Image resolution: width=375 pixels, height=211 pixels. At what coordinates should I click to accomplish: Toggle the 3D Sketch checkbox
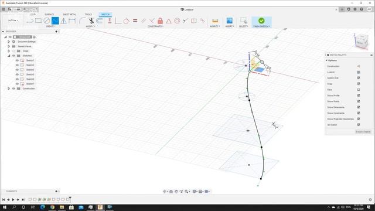point(359,125)
